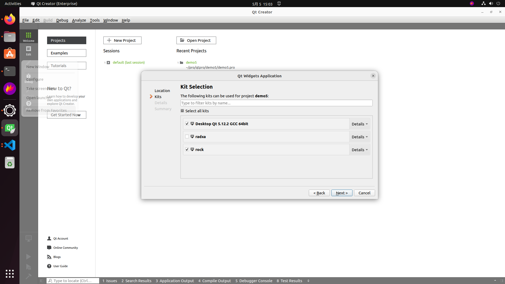505x284 pixels.
Task: Focus the kit name filter field
Action: coord(276,103)
